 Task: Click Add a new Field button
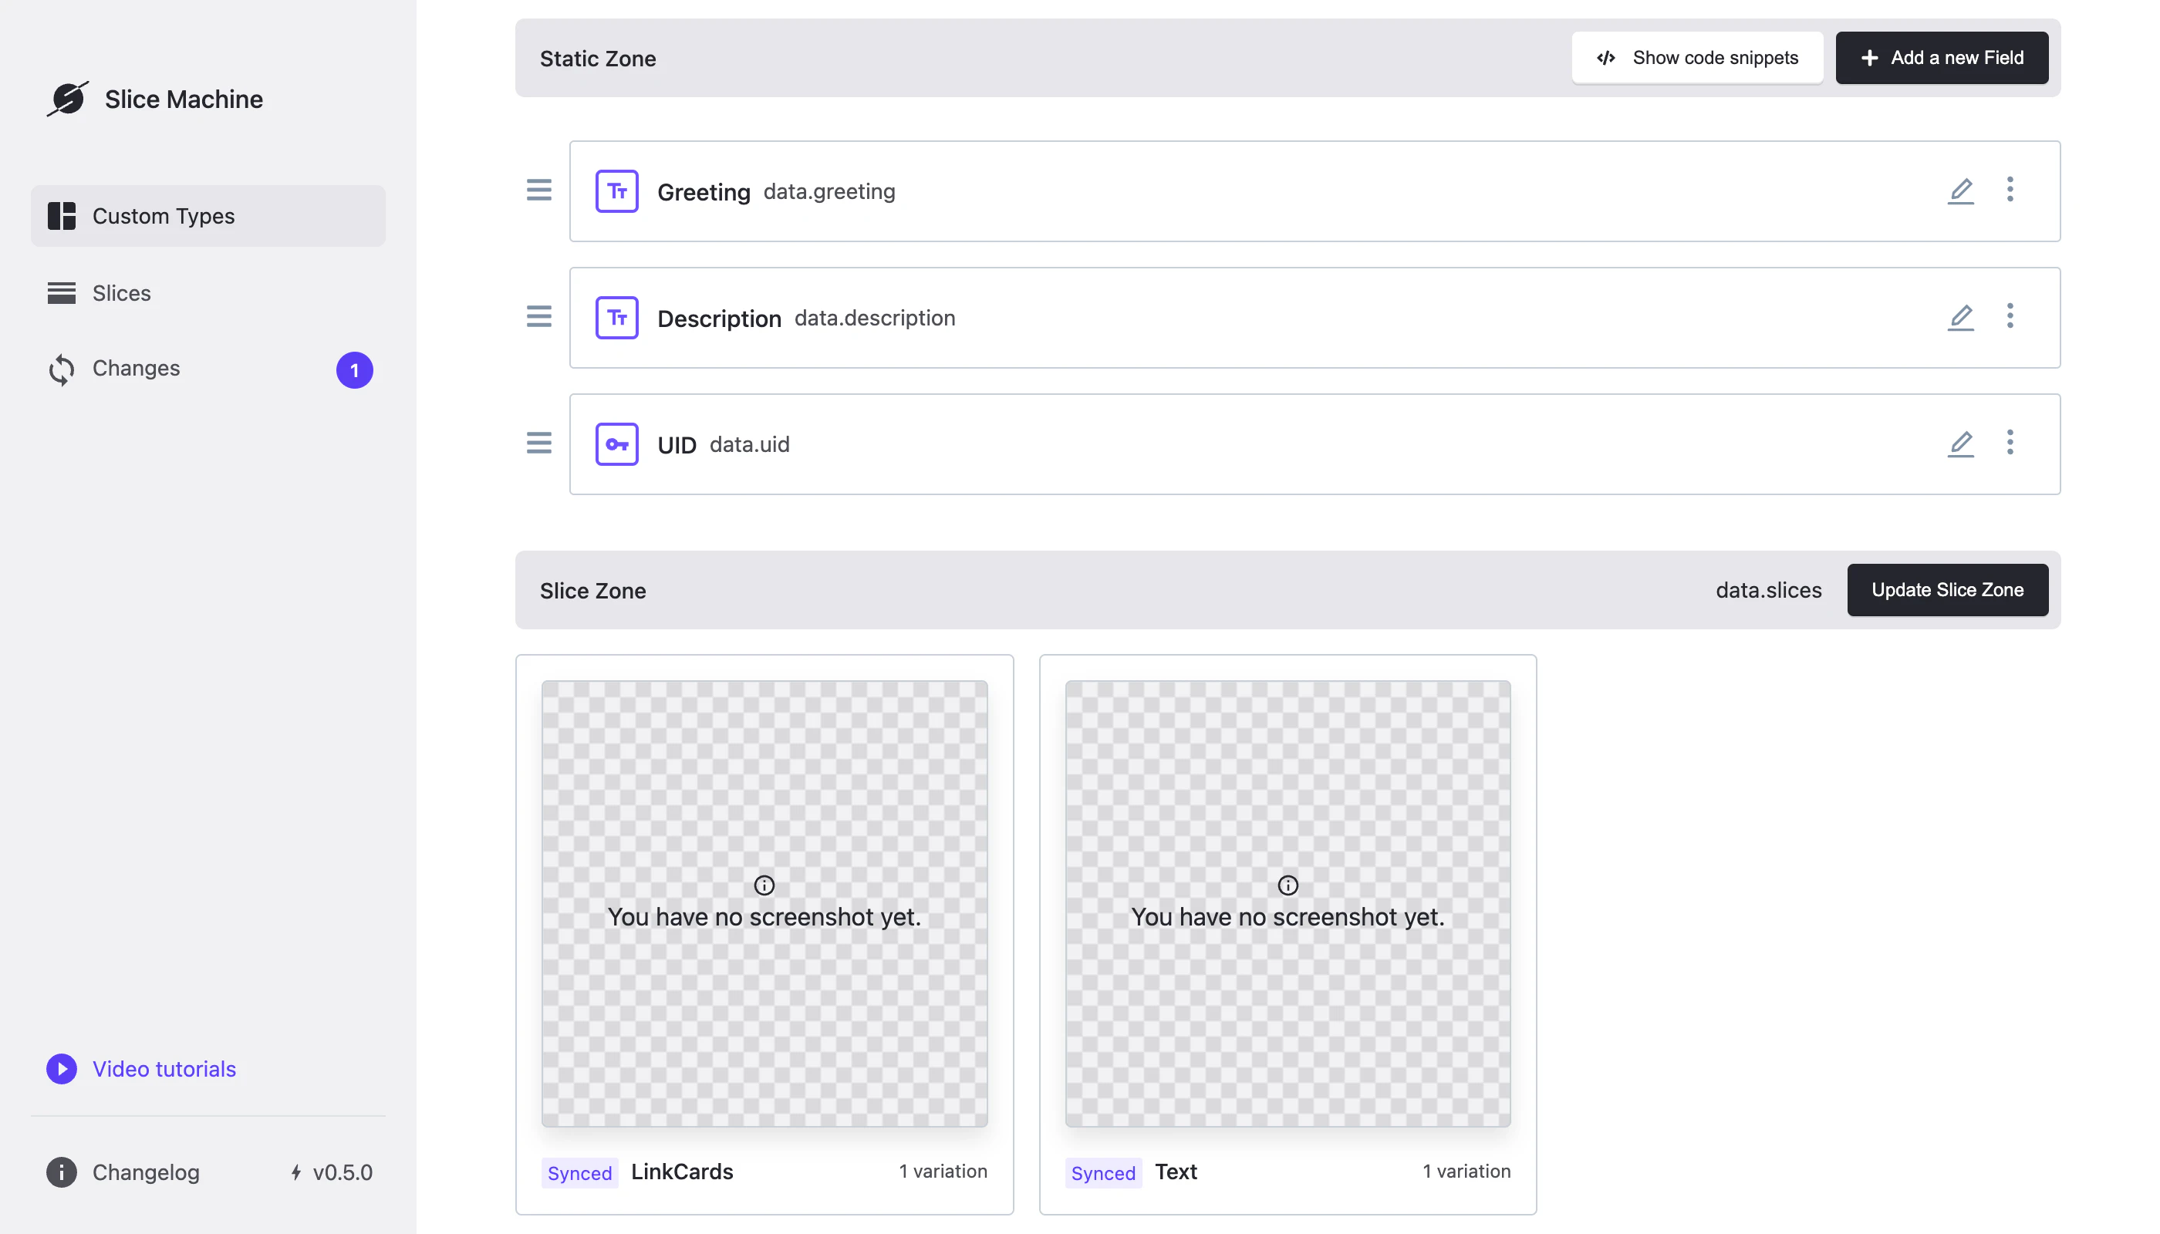pyautogui.click(x=1940, y=56)
